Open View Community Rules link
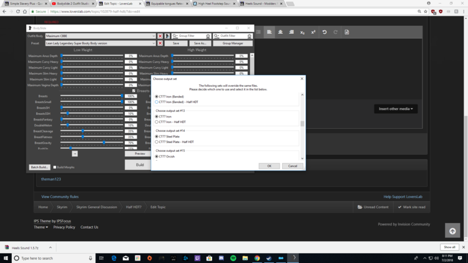468x263 pixels. coord(60,197)
